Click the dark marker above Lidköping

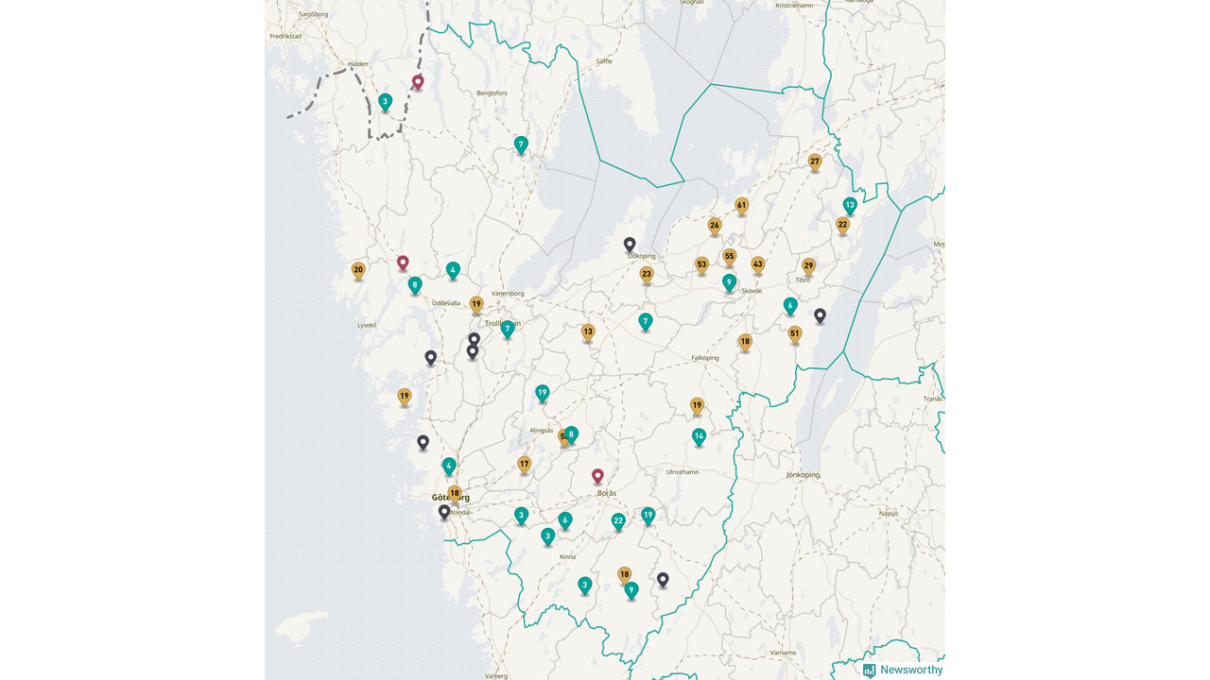(630, 244)
